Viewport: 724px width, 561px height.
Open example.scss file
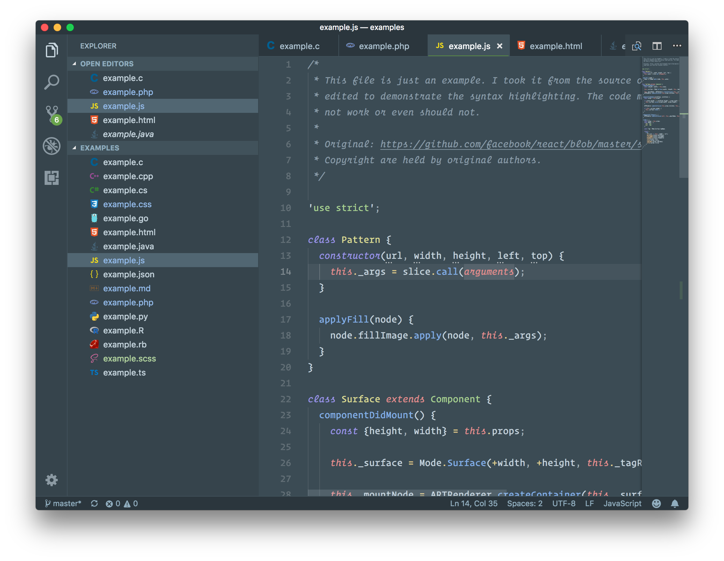163,358
